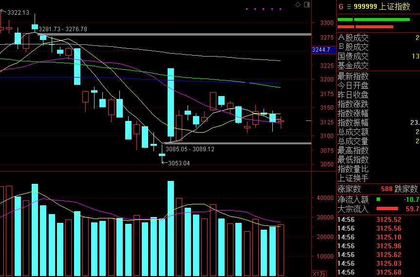Screen dimensions: 420x277
Task: Click the 3275 price axis label
Action: click(x=327, y=38)
